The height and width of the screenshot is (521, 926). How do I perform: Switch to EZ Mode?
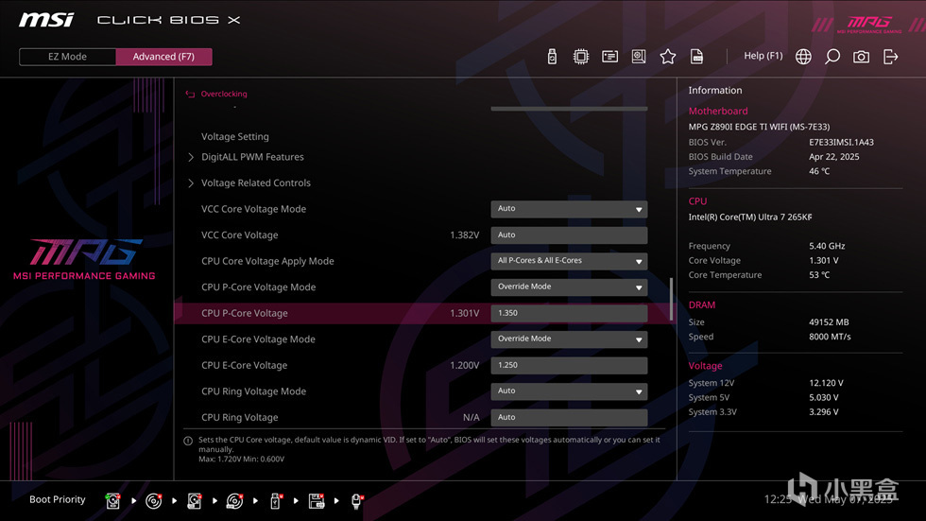[67, 57]
